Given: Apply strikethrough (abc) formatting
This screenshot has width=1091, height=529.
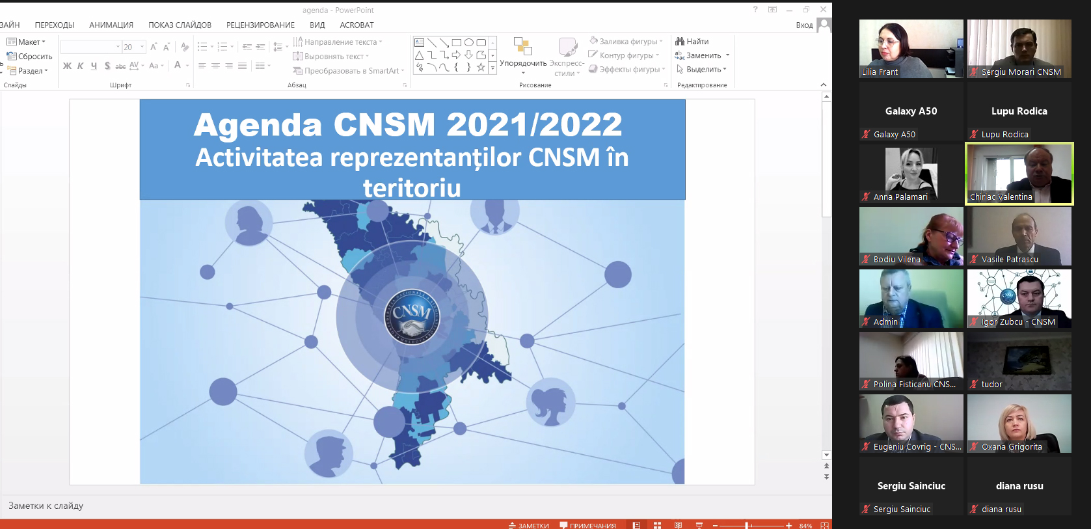Looking at the screenshot, I should [x=120, y=66].
